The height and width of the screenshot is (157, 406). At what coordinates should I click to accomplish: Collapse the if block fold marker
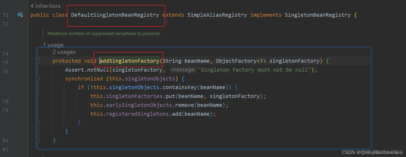point(38,88)
